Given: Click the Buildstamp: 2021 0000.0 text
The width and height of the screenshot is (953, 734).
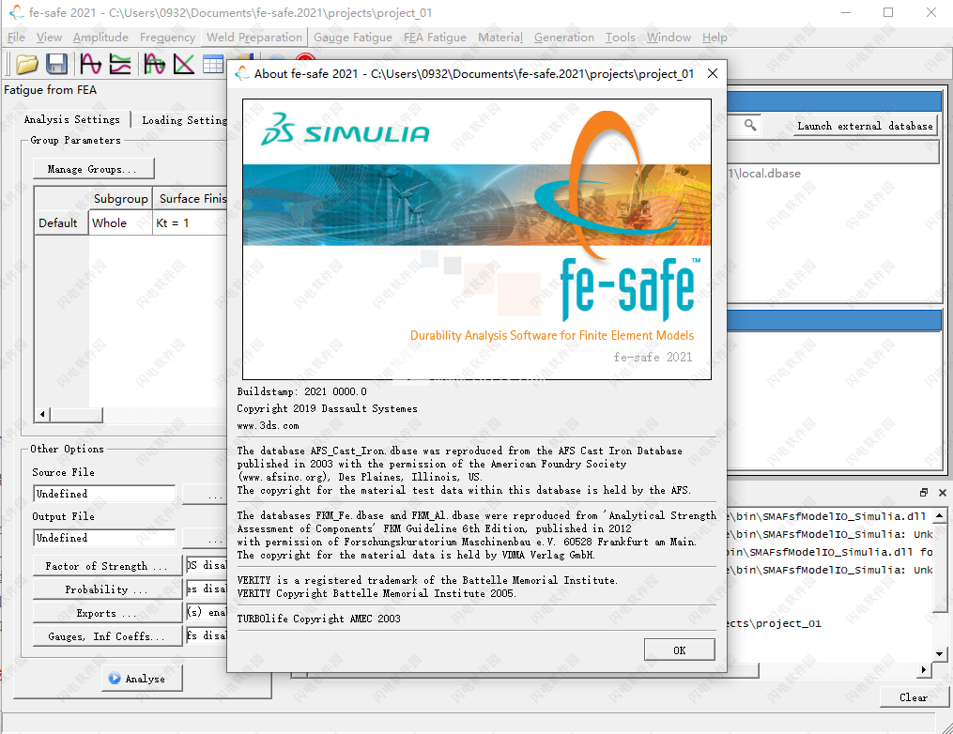Looking at the screenshot, I should tap(302, 391).
